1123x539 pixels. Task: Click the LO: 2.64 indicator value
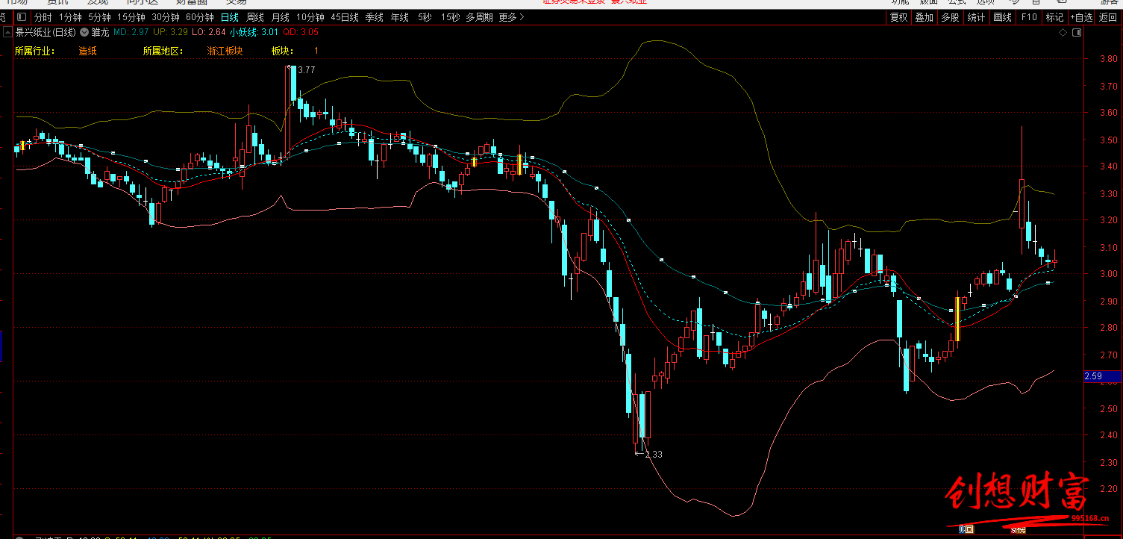click(208, 32)
